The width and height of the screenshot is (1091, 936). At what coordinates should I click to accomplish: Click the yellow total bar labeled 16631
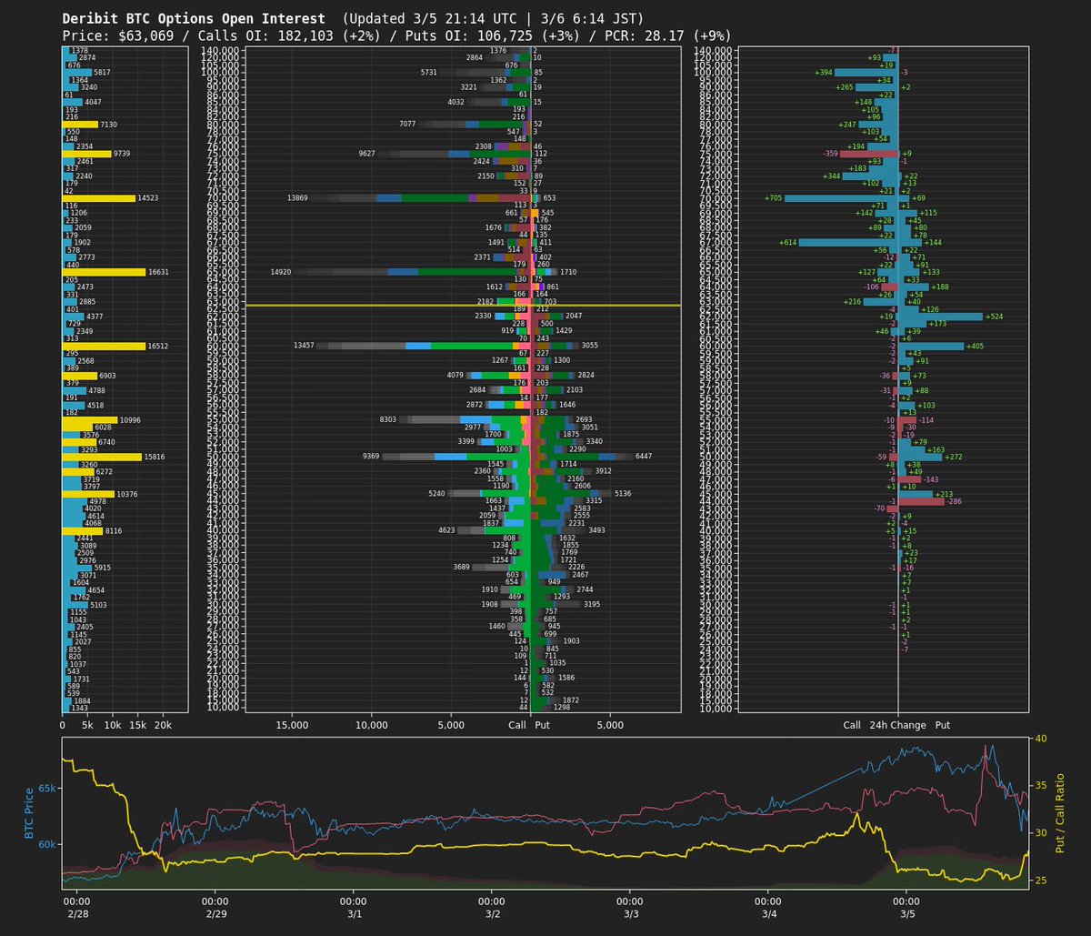(x=104, y=272)
